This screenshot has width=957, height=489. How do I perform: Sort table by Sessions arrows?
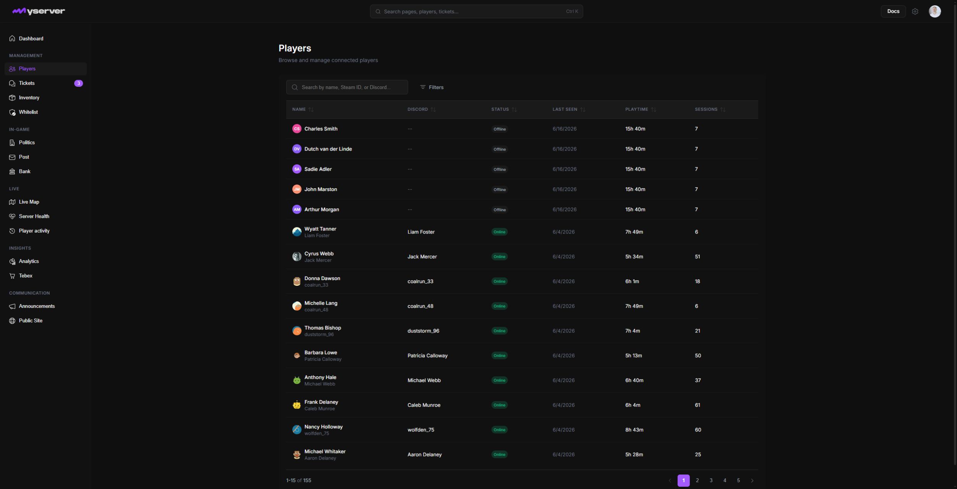723,110
